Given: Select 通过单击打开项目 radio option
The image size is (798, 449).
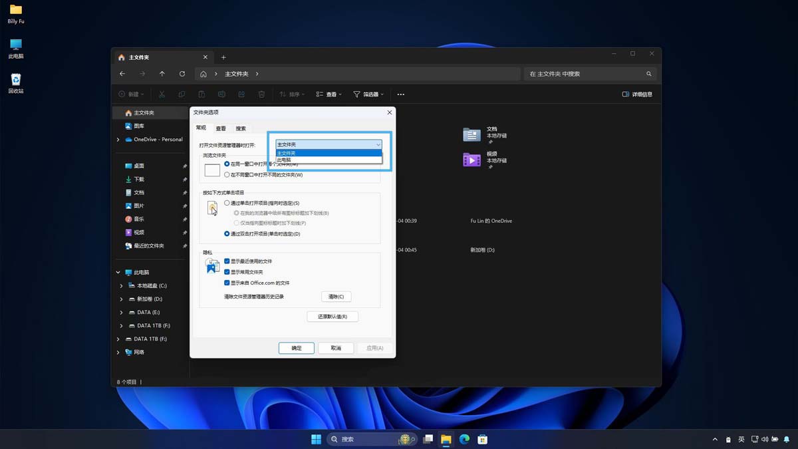Looking at the screenshot, I should 226,202.
